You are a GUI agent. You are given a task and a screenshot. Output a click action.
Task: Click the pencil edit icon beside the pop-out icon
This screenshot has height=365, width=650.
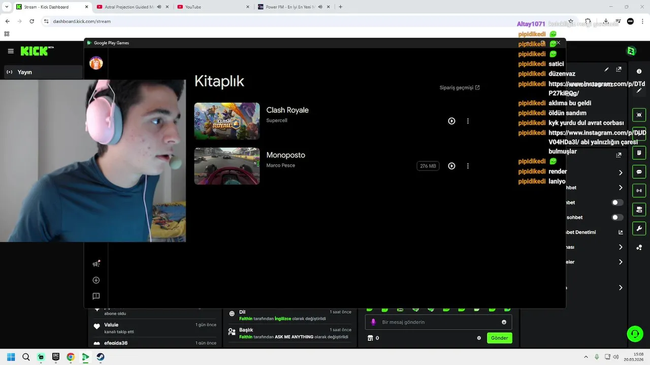coord(606,69)
